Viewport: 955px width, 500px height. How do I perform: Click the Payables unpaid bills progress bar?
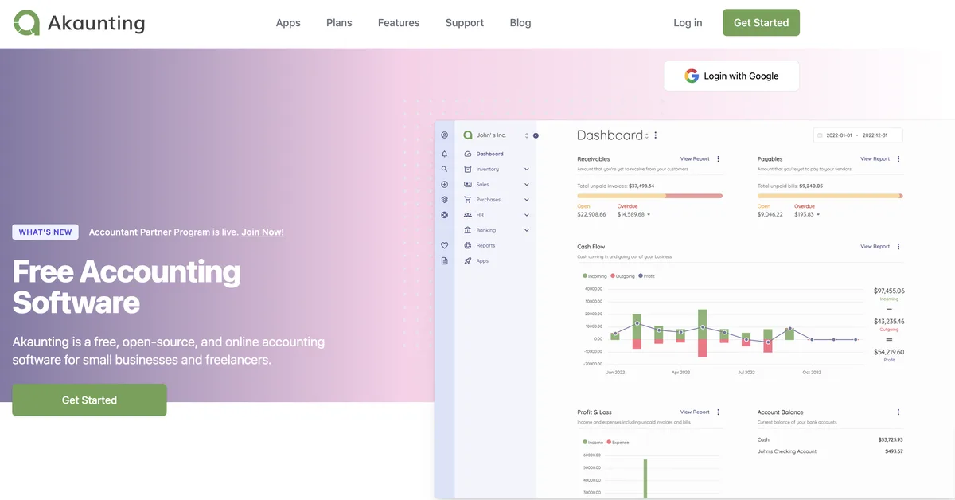(x=830, y=195)
